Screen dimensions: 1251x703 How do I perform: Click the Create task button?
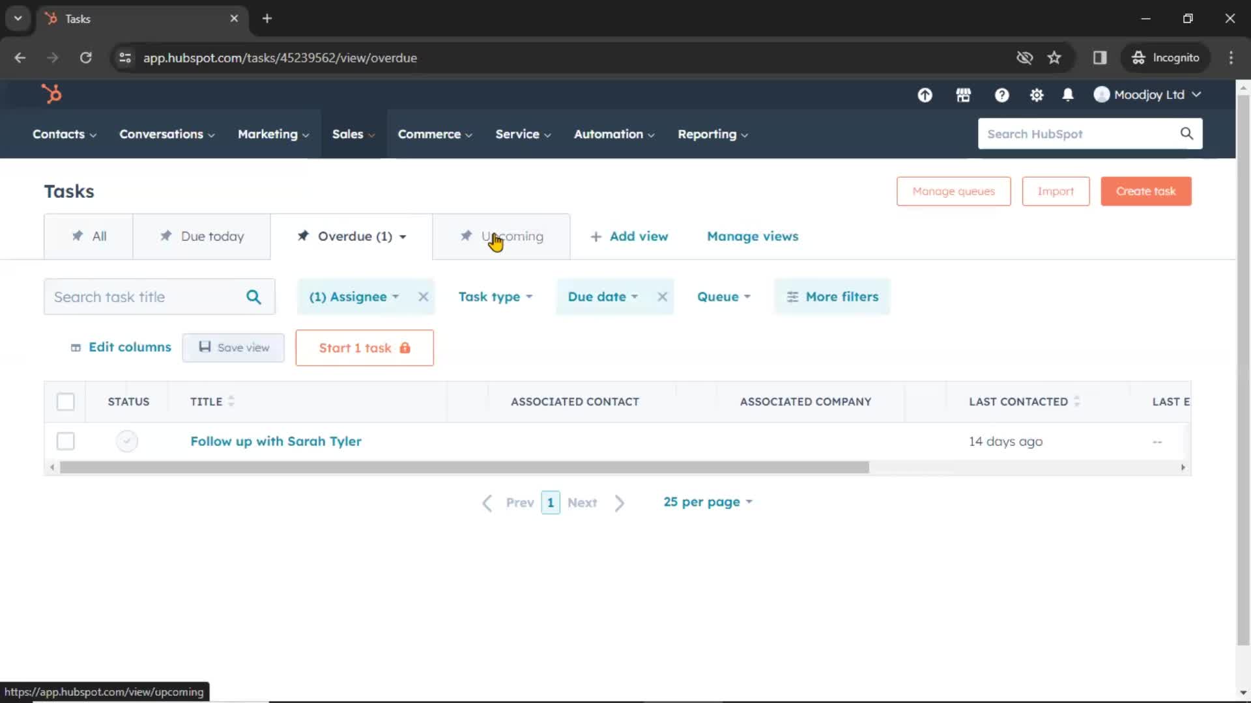click(x=1145, y=191)
